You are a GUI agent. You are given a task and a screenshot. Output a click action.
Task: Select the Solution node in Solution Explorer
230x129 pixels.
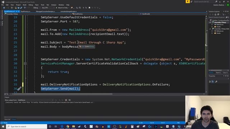[x=219, y=20]
